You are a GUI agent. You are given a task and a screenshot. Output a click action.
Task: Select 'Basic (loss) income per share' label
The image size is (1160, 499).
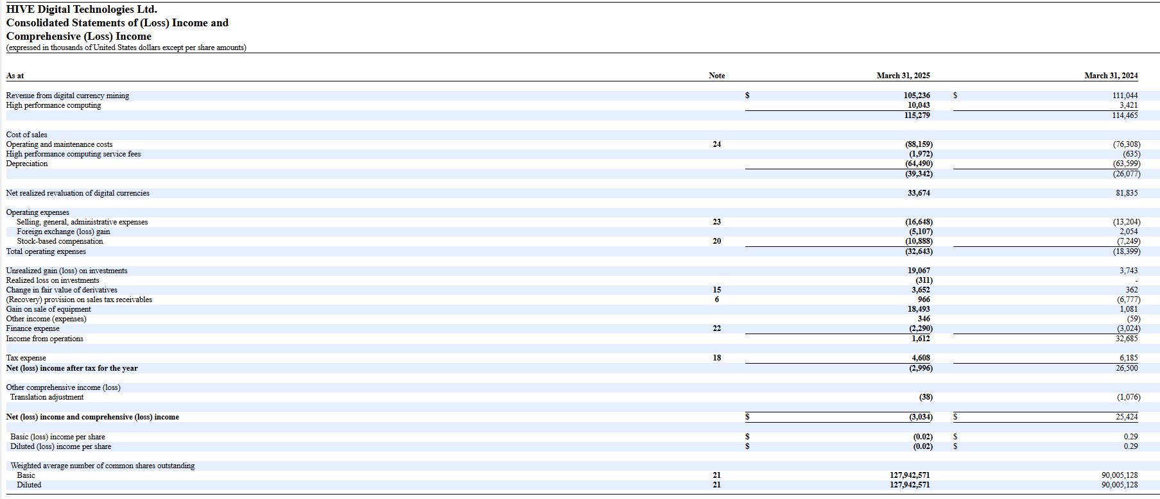point(58,437)
